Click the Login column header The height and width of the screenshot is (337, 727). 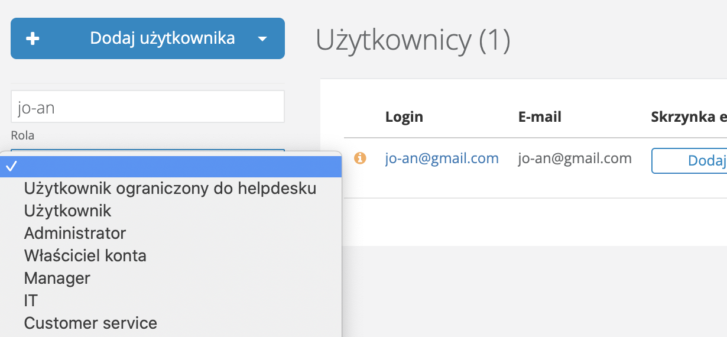[x=404, y=117]
